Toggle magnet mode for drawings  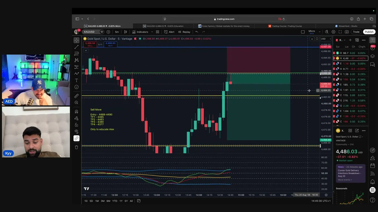point(76,112)
